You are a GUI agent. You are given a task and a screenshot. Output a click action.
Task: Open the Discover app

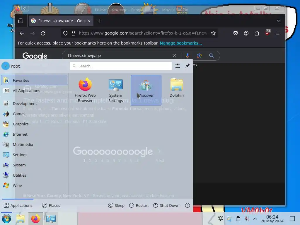[x=146, y=90]
